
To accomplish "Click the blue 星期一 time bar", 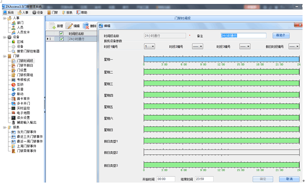I will (221, 59).
